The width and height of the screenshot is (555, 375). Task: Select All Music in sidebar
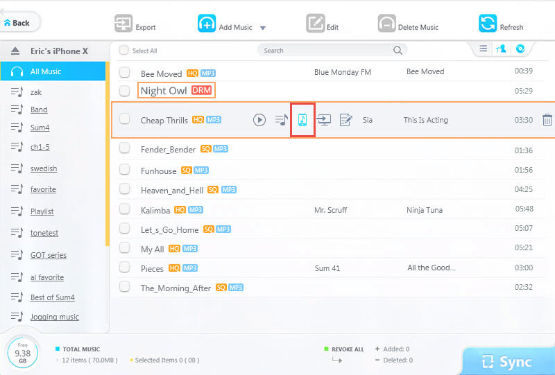[53, 71]
